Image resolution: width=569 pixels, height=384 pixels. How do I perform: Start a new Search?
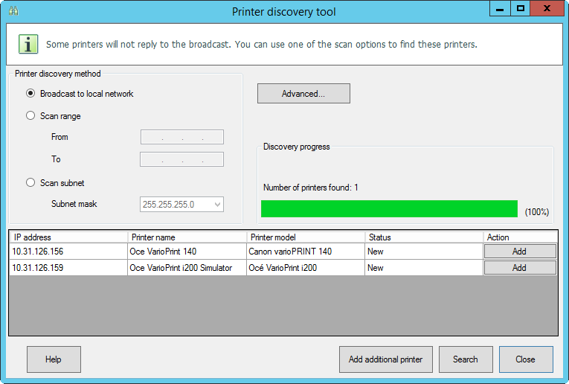tap(466, 359)
